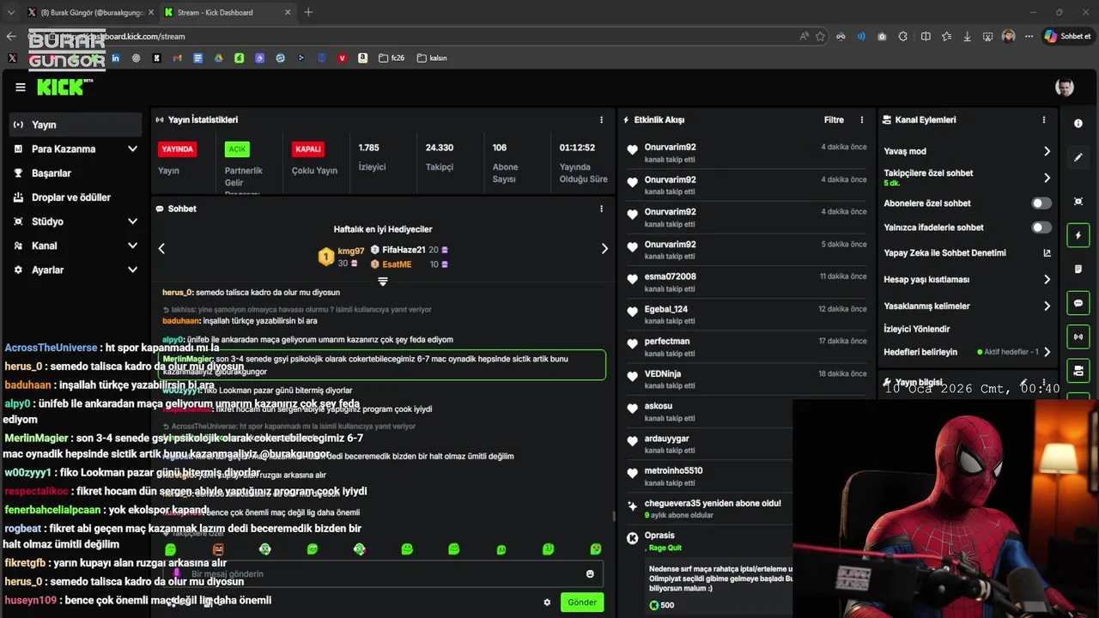Click the Kick logo
The width and height of the screenshot is (1099, 618).
64,87
